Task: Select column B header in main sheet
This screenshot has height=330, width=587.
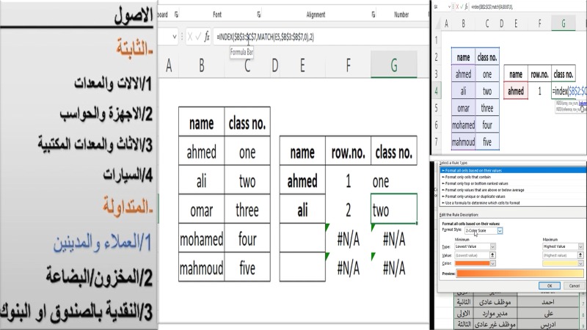Action: [x=201, y=65]
